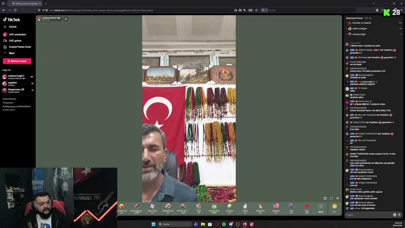This screenshot has width=405, height=228.
Task: Send the Herz gift
Action: tap(307, 208)
